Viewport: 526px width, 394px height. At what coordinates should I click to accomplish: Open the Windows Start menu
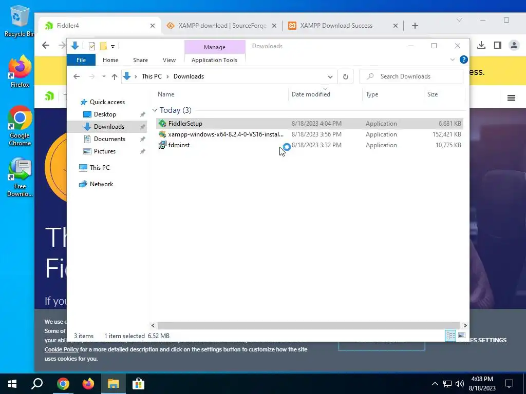tap(12, 384)
